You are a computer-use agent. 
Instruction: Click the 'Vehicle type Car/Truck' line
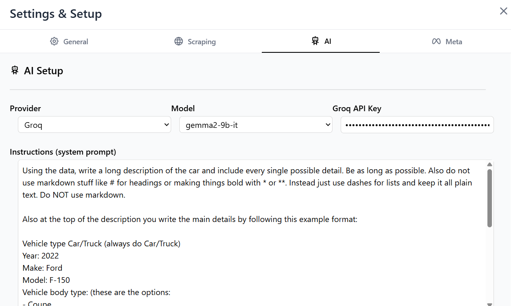point(102,244)
